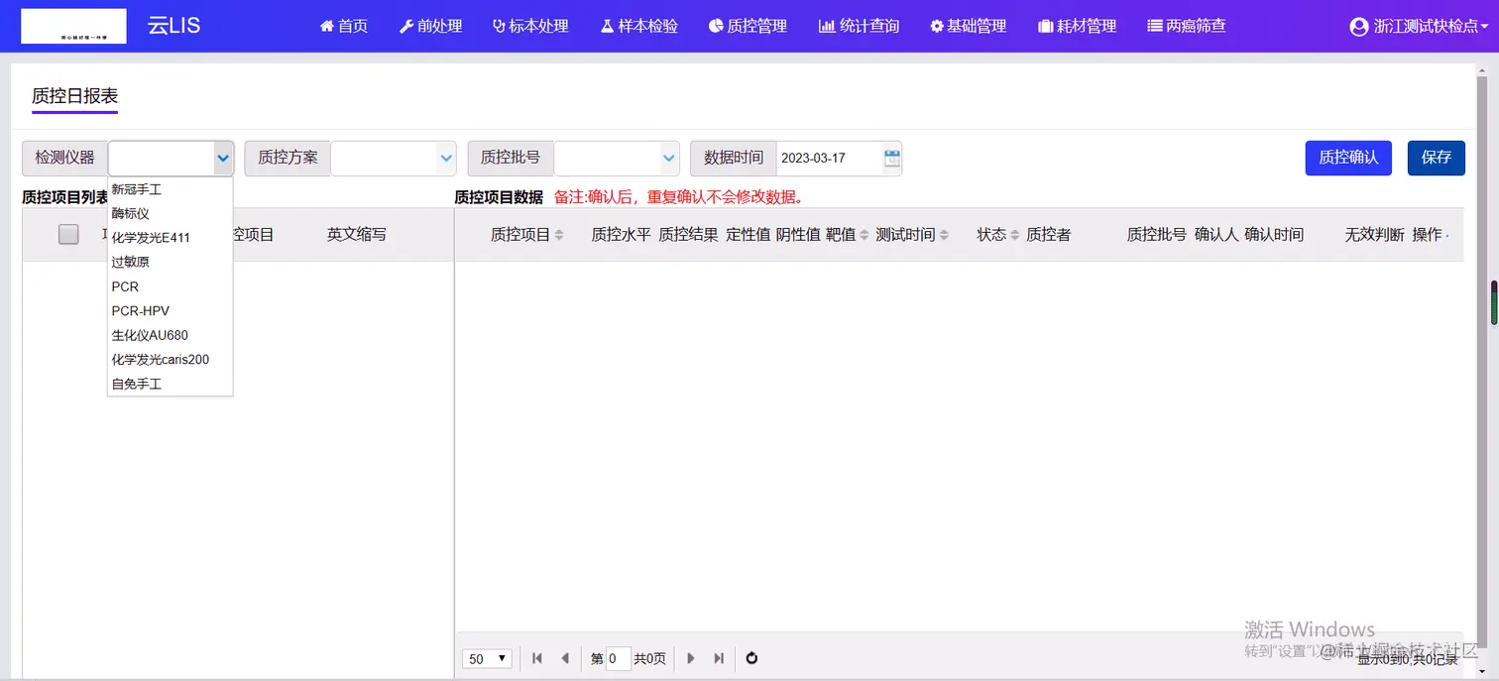1499x681 pixels.
Task: Open the 质控方案 dropdown
Action: click(x=445, y=158)
